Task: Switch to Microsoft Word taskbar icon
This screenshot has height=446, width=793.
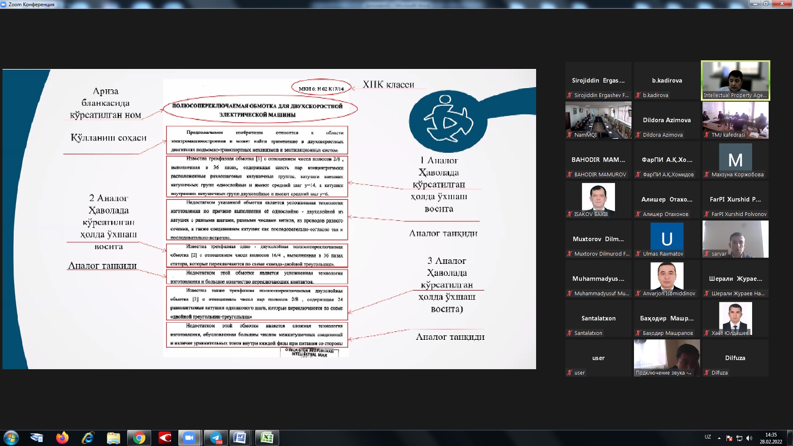Action: (x=240, y=438)
